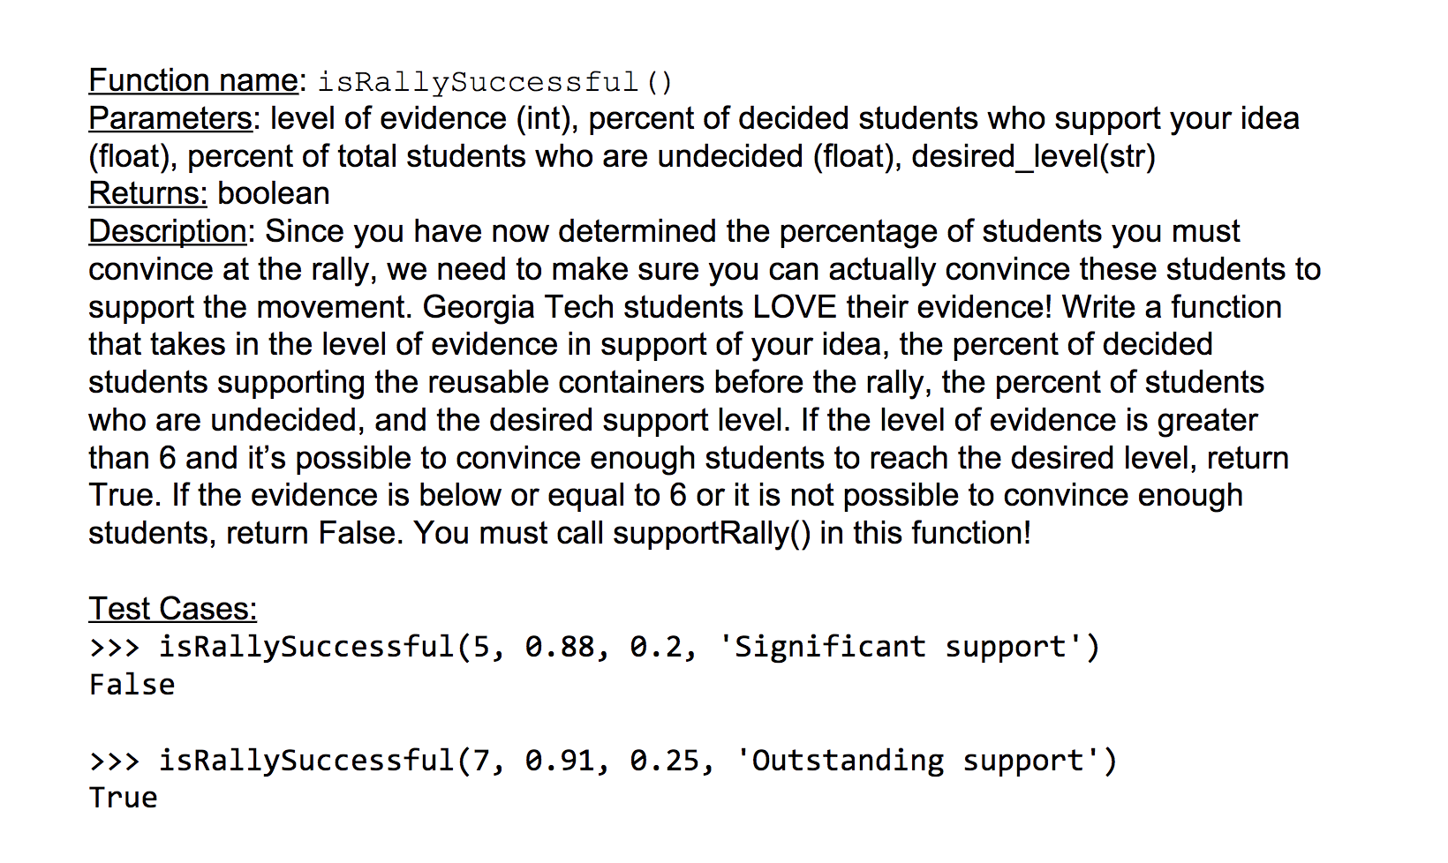Click the 'True' output of second test
1448x863 pixels.
click(x=124, y=798)
